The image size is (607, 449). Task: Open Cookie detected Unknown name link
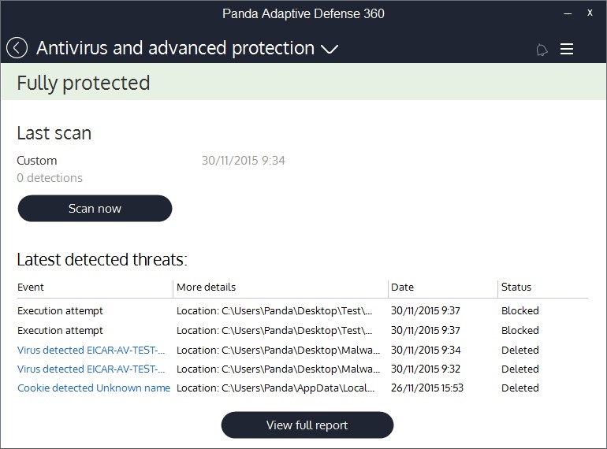(x=94, y=388)
